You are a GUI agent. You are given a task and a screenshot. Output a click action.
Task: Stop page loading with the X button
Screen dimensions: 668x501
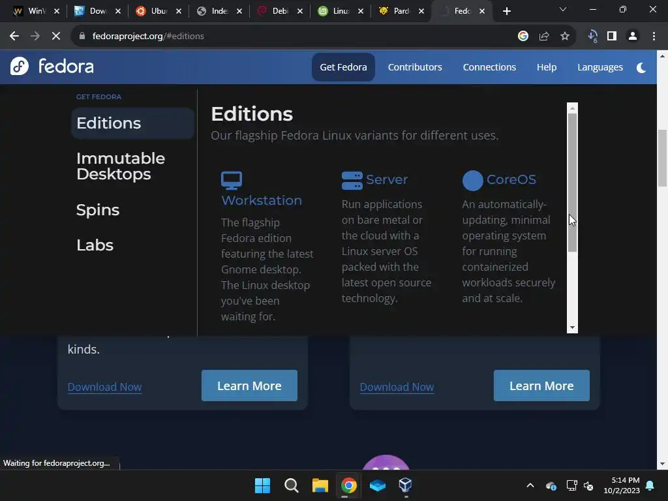tap(56, 37)
